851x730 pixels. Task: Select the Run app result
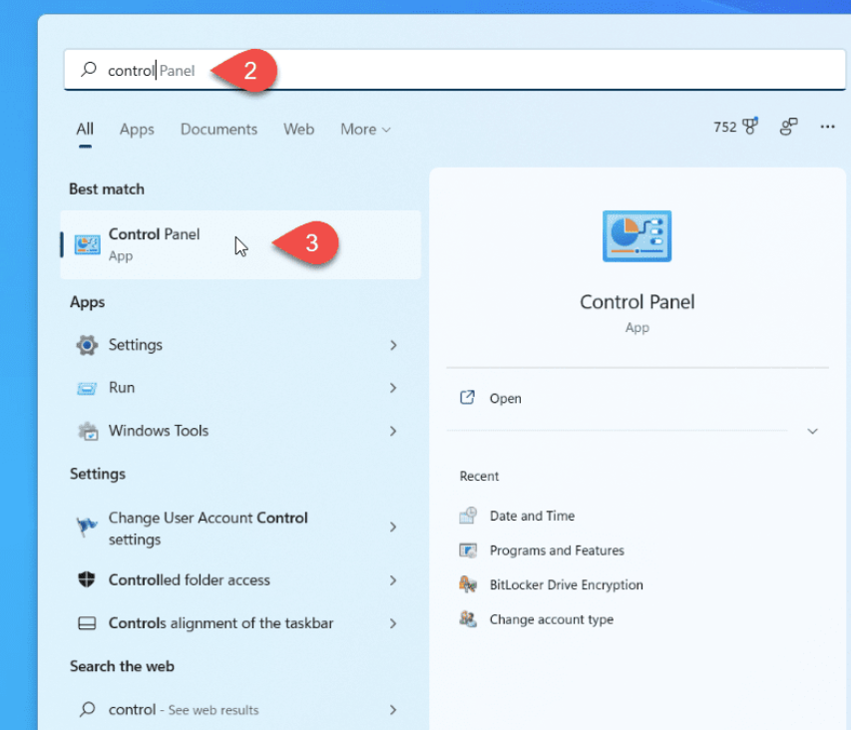pyautogui.click(x=240, y=388)
